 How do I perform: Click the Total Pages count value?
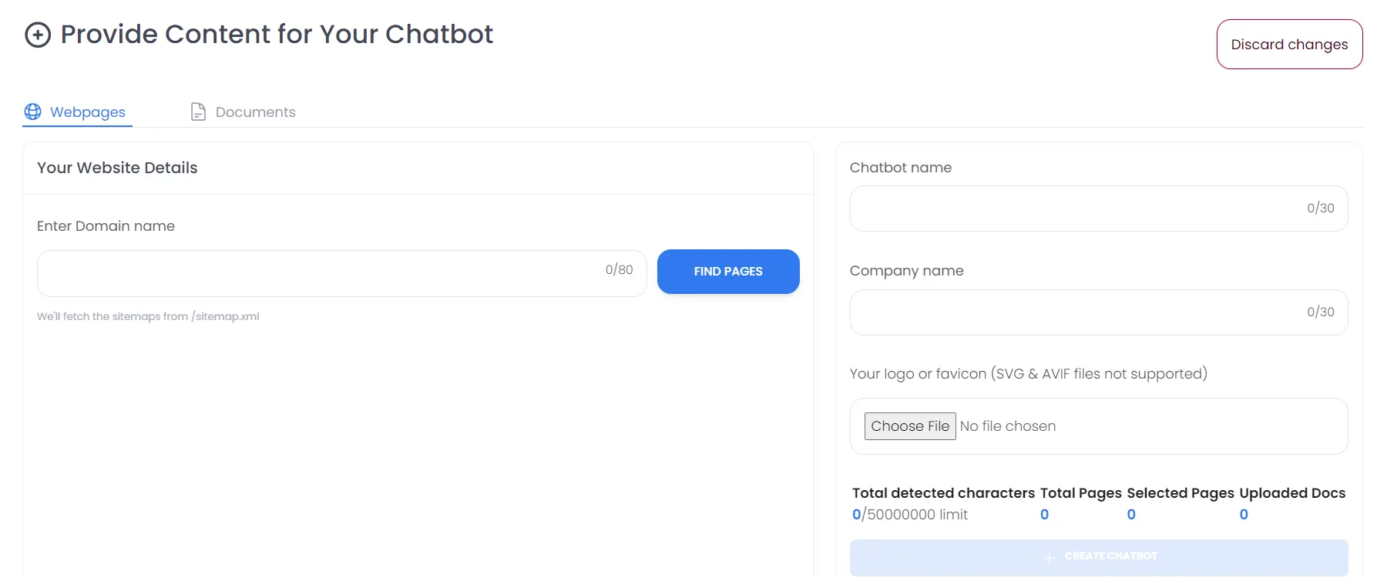(1044, 515)
